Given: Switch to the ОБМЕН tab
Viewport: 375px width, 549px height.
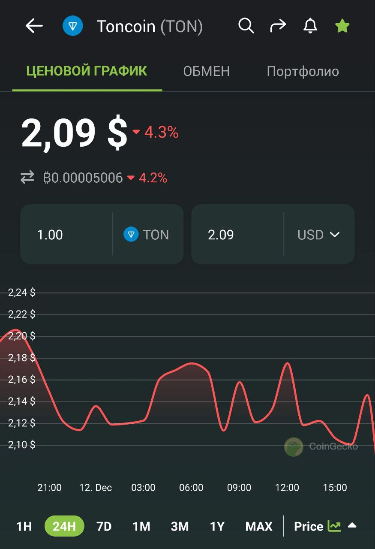Looking at the screenshot, I should coord(206,71).
